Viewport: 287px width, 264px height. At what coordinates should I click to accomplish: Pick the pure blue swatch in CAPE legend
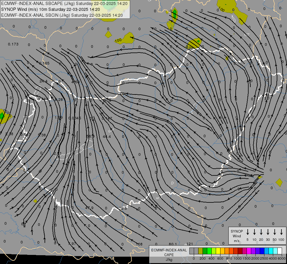pyautogui.click(x=262, y=251)
